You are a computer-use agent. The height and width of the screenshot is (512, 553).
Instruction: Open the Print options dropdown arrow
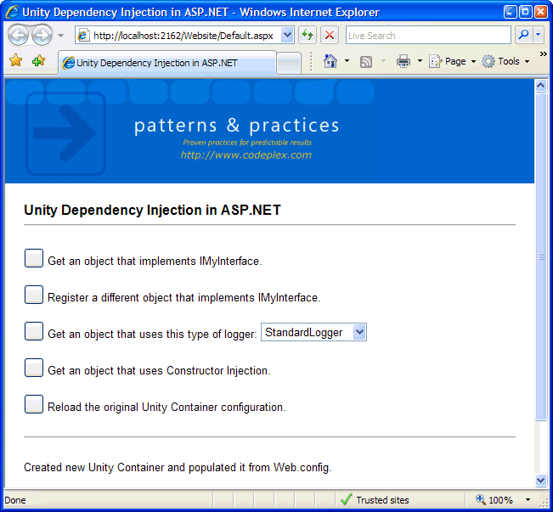pyautogui.click(x=420, y=61)
